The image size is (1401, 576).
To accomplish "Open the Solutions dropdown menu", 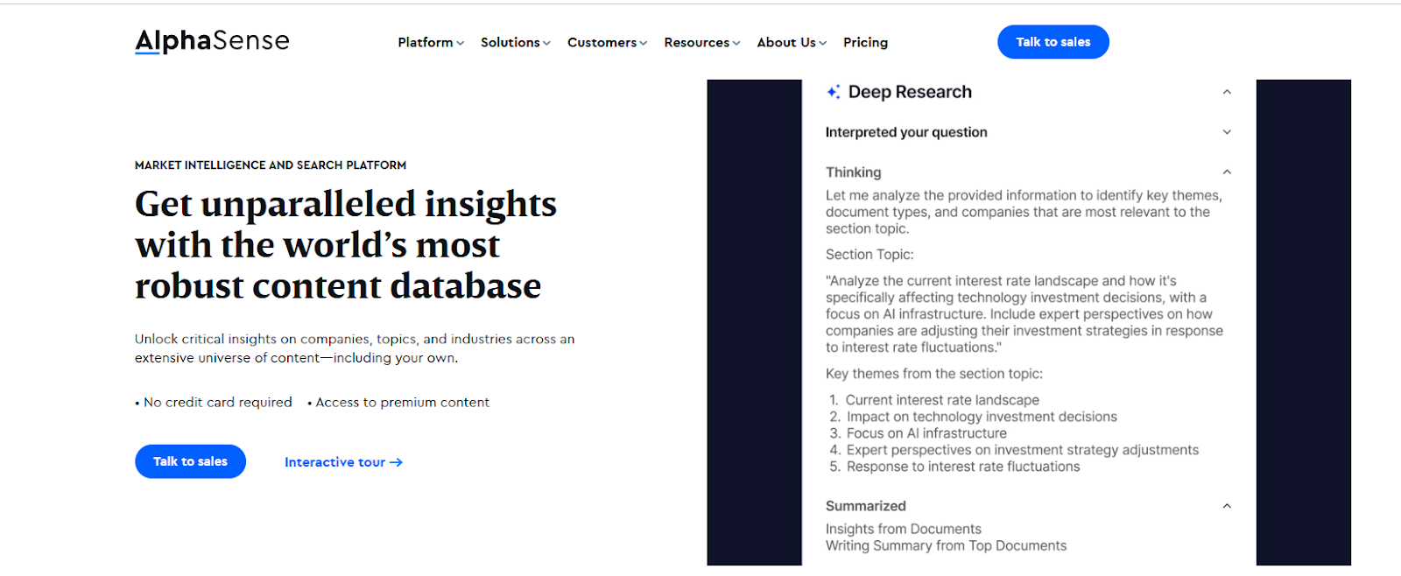I will point(515,42).
